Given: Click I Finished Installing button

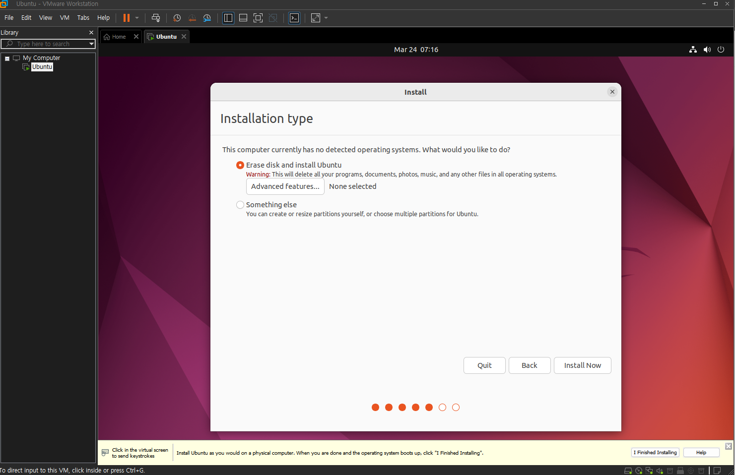Looking at the screenshot, I should (x=655, y=453).
